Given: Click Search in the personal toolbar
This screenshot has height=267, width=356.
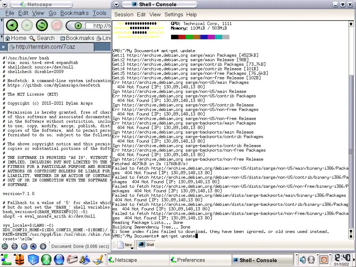Looking at the screenshot, I should click(x=42, y=38).
